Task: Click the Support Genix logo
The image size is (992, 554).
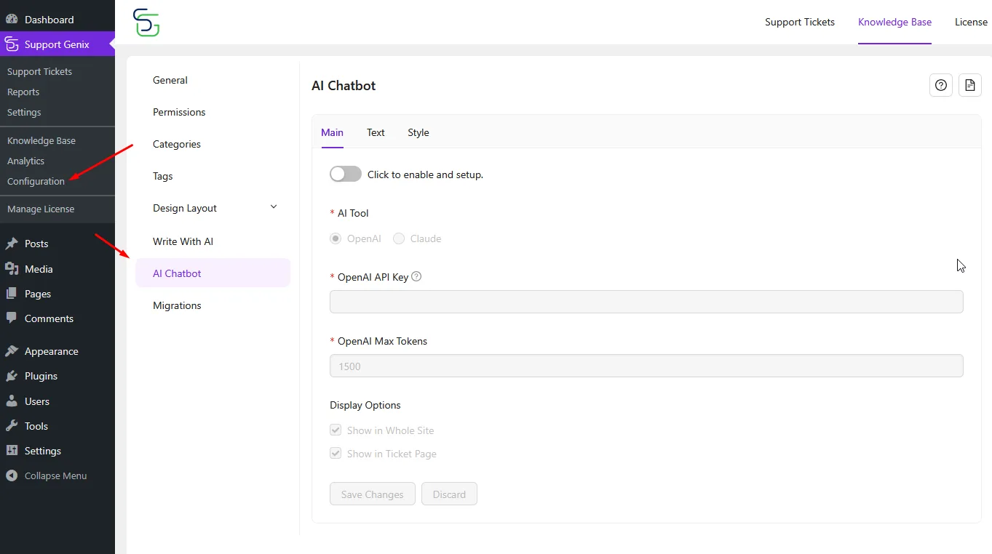Action: click(146, 23)
